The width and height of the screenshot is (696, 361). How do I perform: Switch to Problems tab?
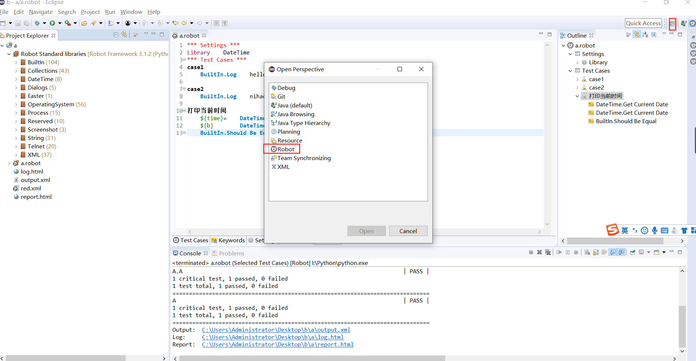(x=228, y=253)
